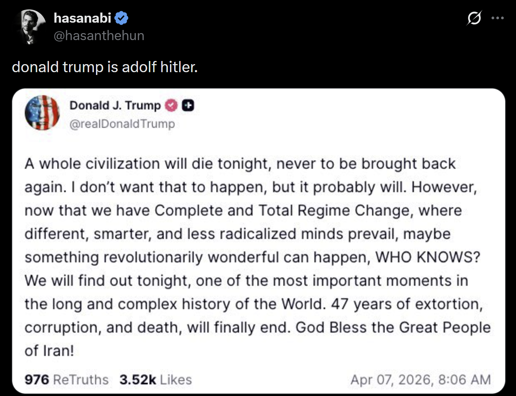The image size is (516, 396).
Task: Click hasanabi's profile avatar
Action: 30,27
